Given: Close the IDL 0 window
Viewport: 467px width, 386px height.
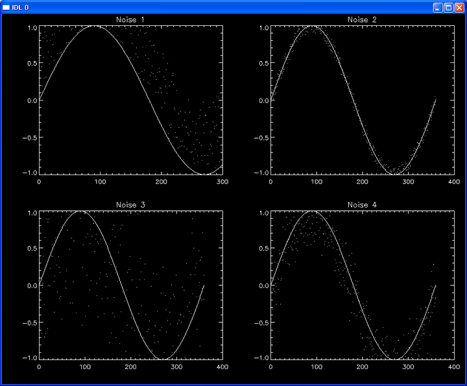Looking at the screenshot, I should 459,7.
